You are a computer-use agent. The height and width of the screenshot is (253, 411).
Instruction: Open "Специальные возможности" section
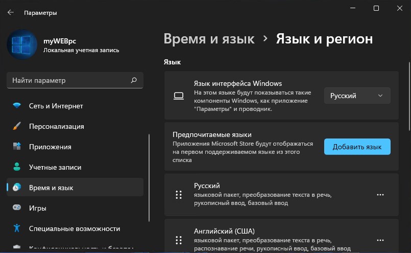[75, 228]
